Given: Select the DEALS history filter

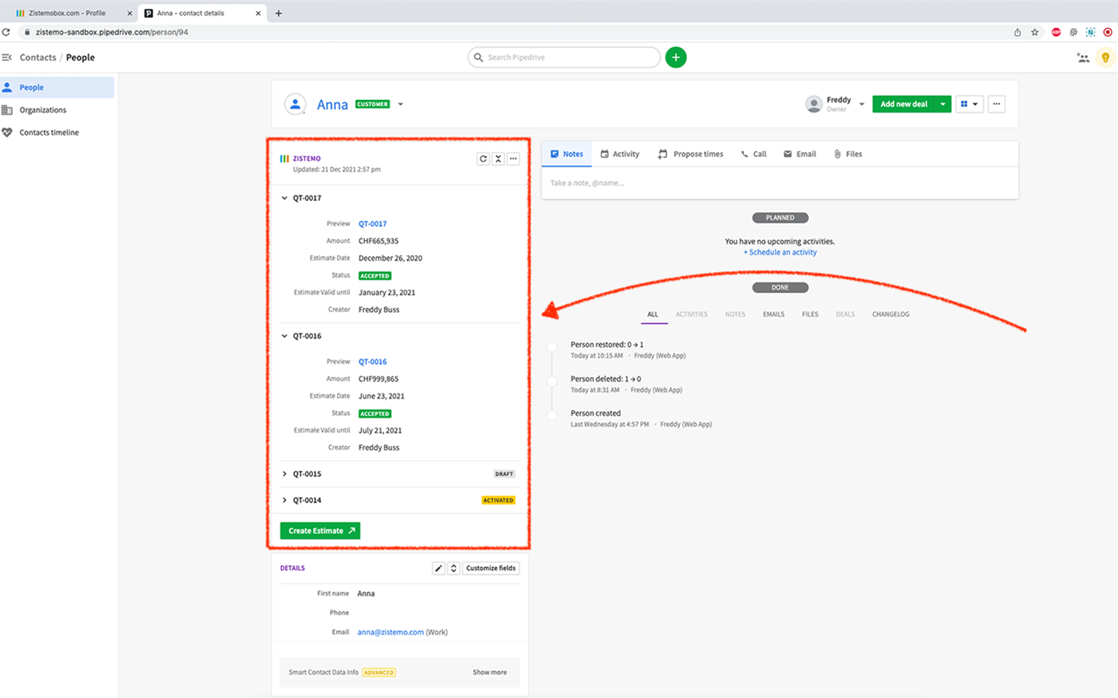Looking at the screenshot, I should pyautogui.click(x=845, y=314).
